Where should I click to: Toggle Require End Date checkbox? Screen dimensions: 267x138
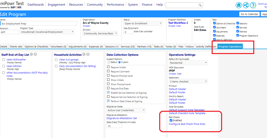coord(108,88)
